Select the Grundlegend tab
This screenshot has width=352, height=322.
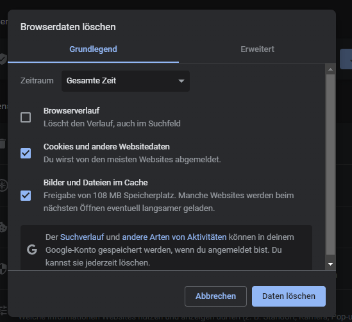pyautogui.click(x=93, y=49)
